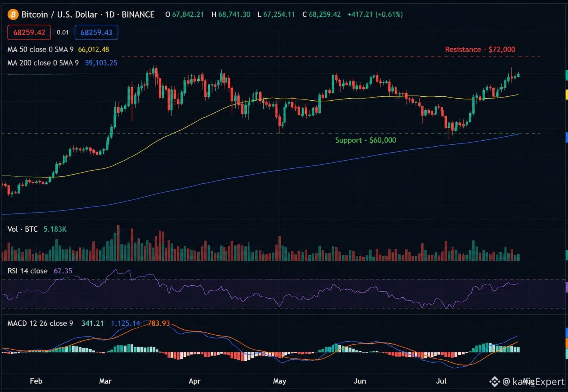Select the 0.01 spread value
The height and width of the screenshot is (392, 568).
click(x=62, y=32)
